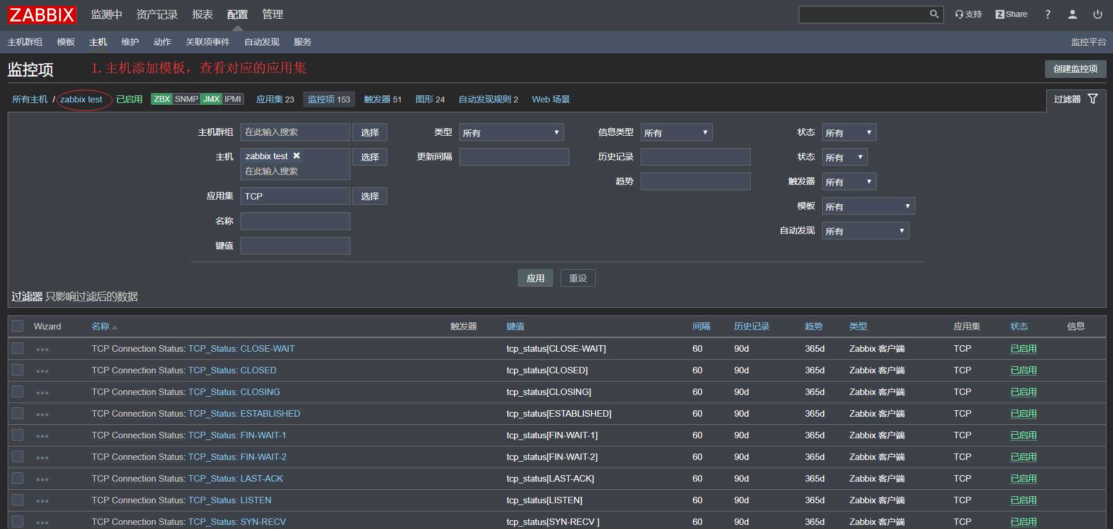Switch to 应用集 23 tab

pos(275,99)
